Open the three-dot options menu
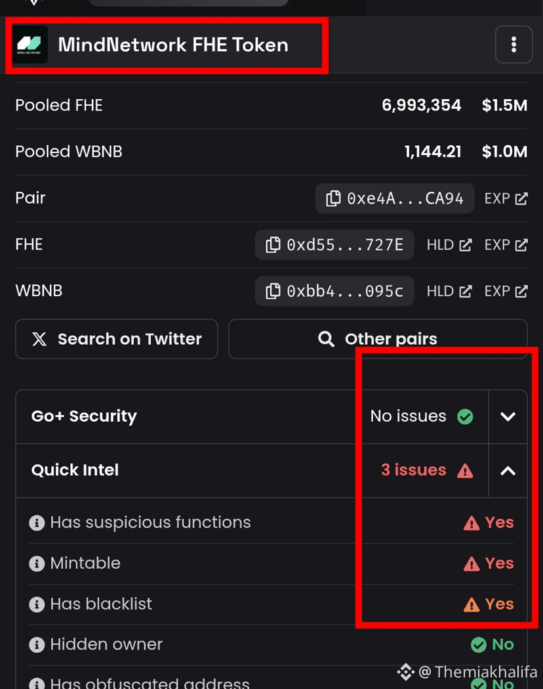This screenshot has height=689, width=543. 513,45
